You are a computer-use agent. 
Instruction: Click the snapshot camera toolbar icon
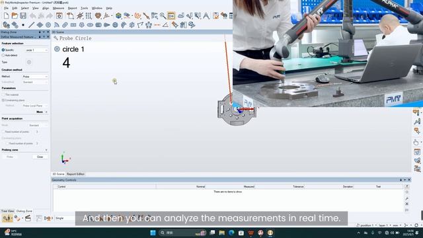tap(59, 16)
